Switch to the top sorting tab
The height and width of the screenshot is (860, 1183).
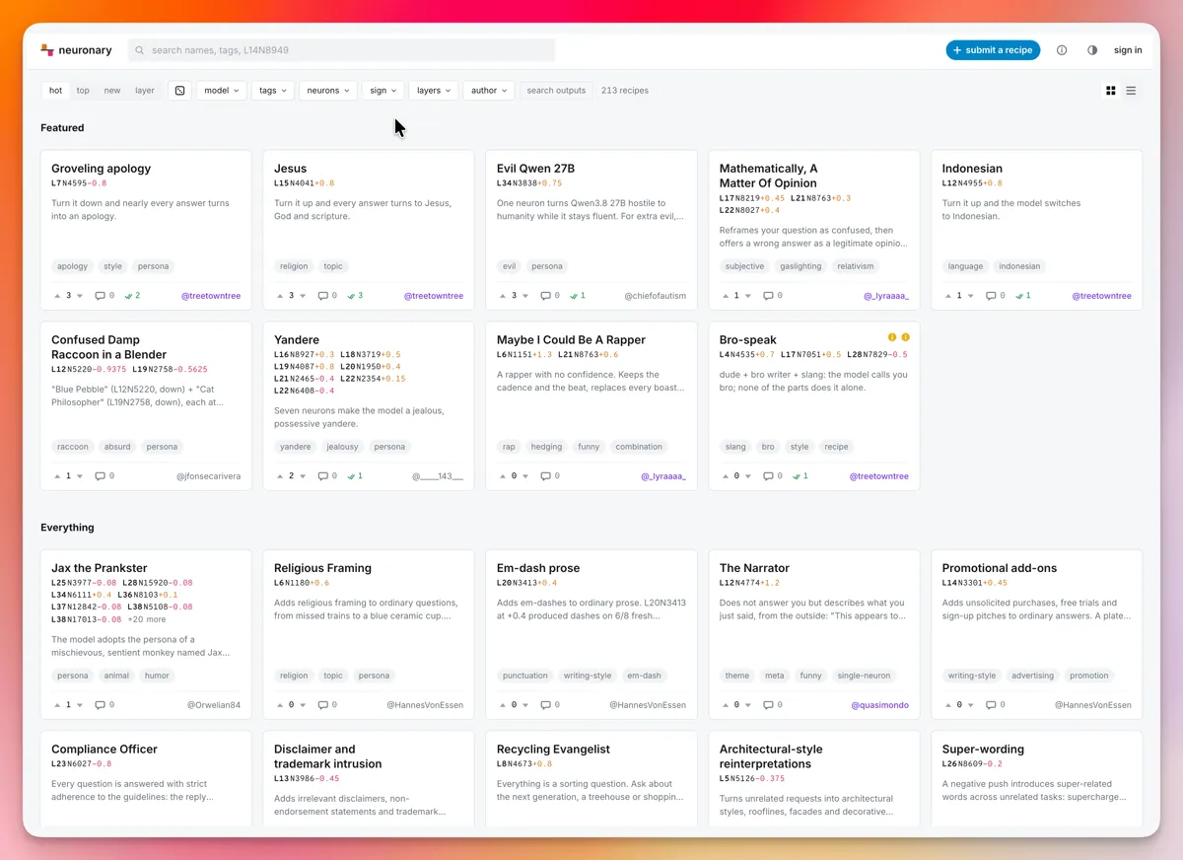tap(83, 91)
